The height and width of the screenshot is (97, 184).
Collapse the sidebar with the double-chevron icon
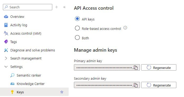tap(64, 7)
